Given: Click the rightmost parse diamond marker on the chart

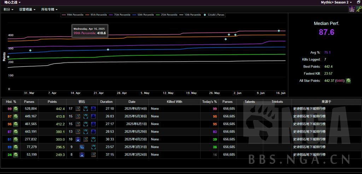Looking at the screenshot, I should click(279, 31).
